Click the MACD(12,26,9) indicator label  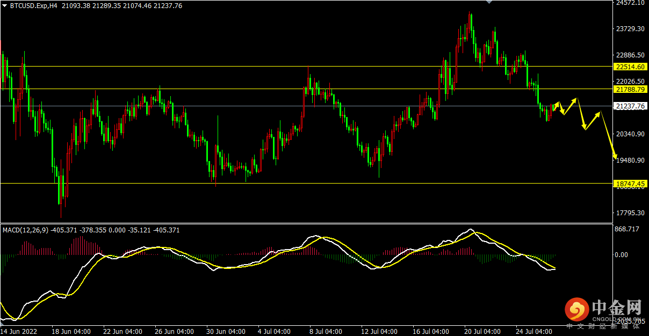[26, 230]
